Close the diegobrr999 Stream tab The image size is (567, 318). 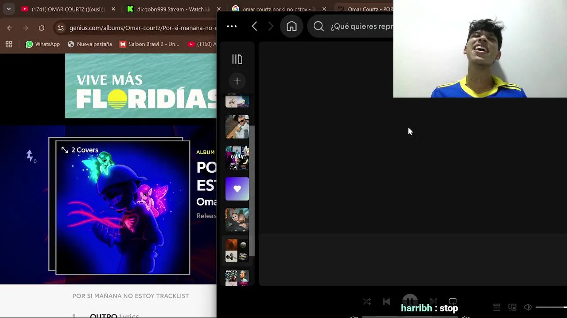pyautogui.click(x=218, y=9)
